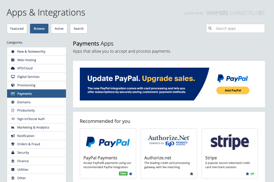This screenshot has width=274, height=182.
Task: Click the shield icon beside Orders & Fraud
Action: coord(13,144)
